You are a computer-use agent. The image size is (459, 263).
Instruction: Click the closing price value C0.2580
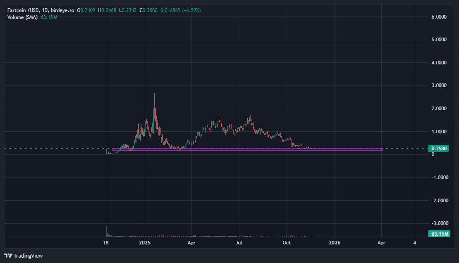click(148, 10)
